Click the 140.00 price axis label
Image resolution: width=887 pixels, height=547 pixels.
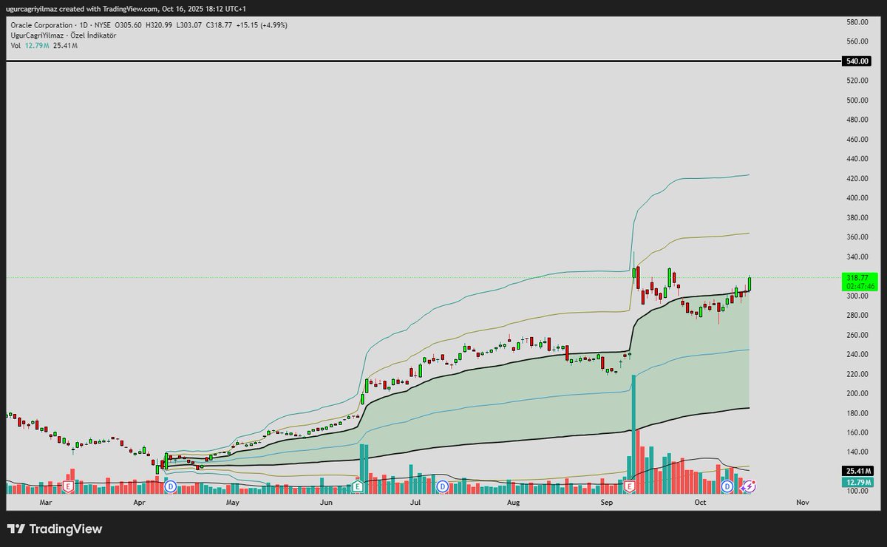(x=857, y=452)
